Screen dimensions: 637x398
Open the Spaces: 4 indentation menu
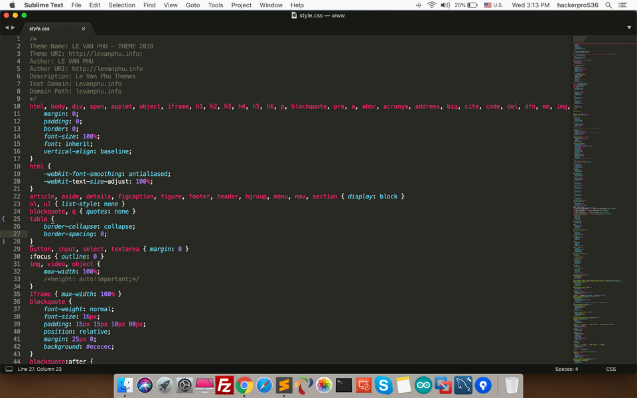pos(567,369)
